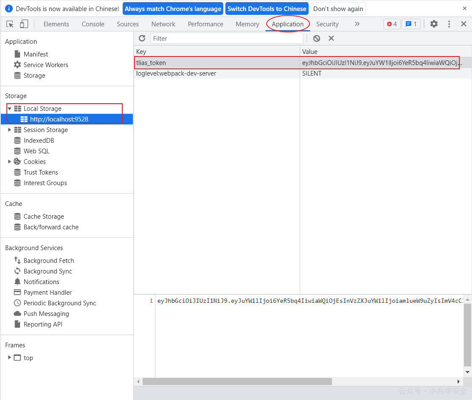Sort by the Value column header
The height and width of the screenshot is (400, 472).
click(x=386, y=51)
